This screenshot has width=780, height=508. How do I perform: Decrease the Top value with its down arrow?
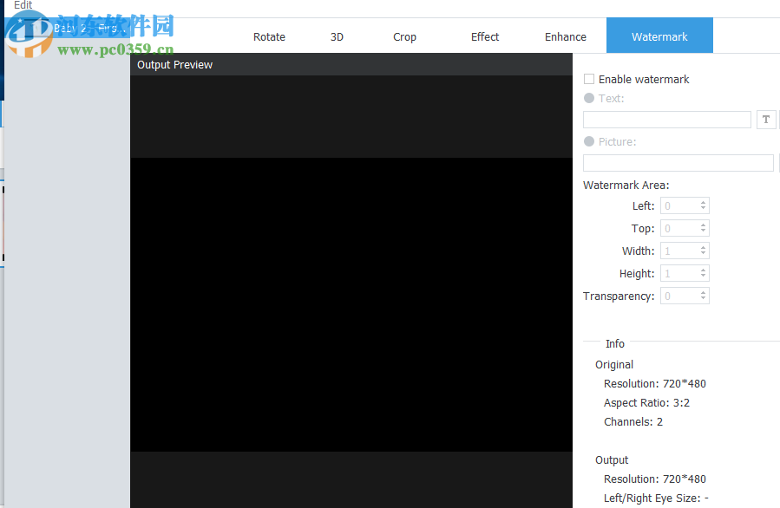[x=704, y=231]
